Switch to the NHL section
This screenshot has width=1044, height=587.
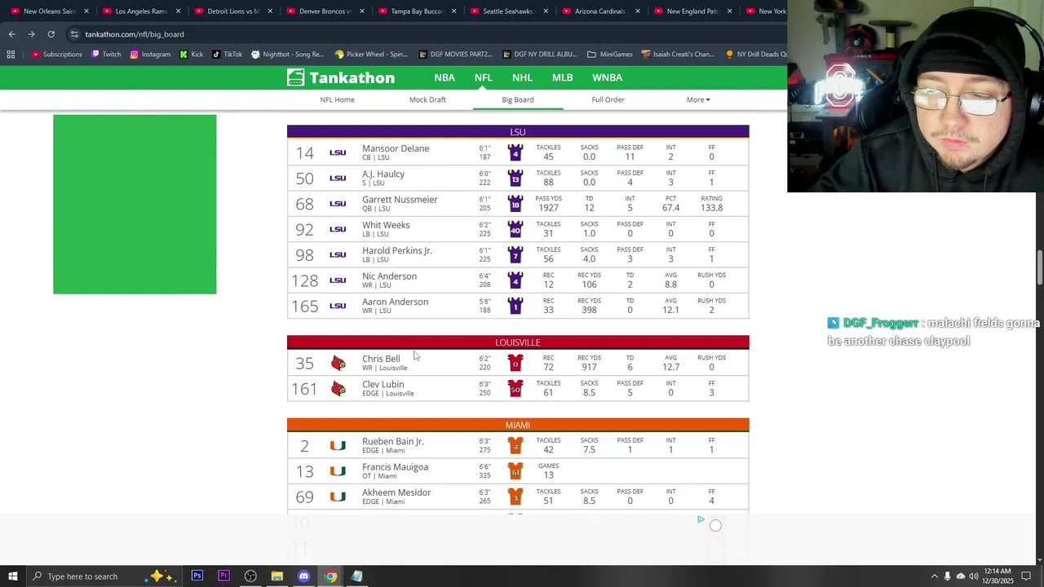tap(522, 77)
